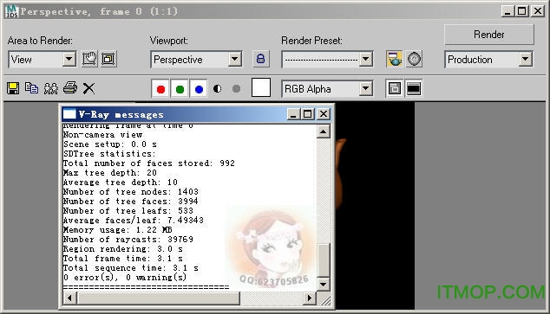This screenshot has height=314, width=550.
Task: Save the rendered image with floppy icon
Action: [x=13, y=88]
